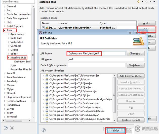The height and width of the screenshot is (134, 159).
Task: Select the Compiler tree item
Action: point(16,46)
